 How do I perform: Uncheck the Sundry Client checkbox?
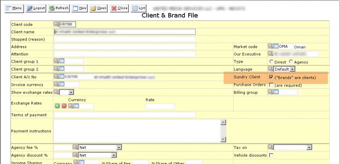(x=271, y=77)
